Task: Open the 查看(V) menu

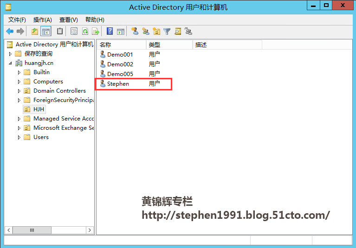Action: click(68, 20)
